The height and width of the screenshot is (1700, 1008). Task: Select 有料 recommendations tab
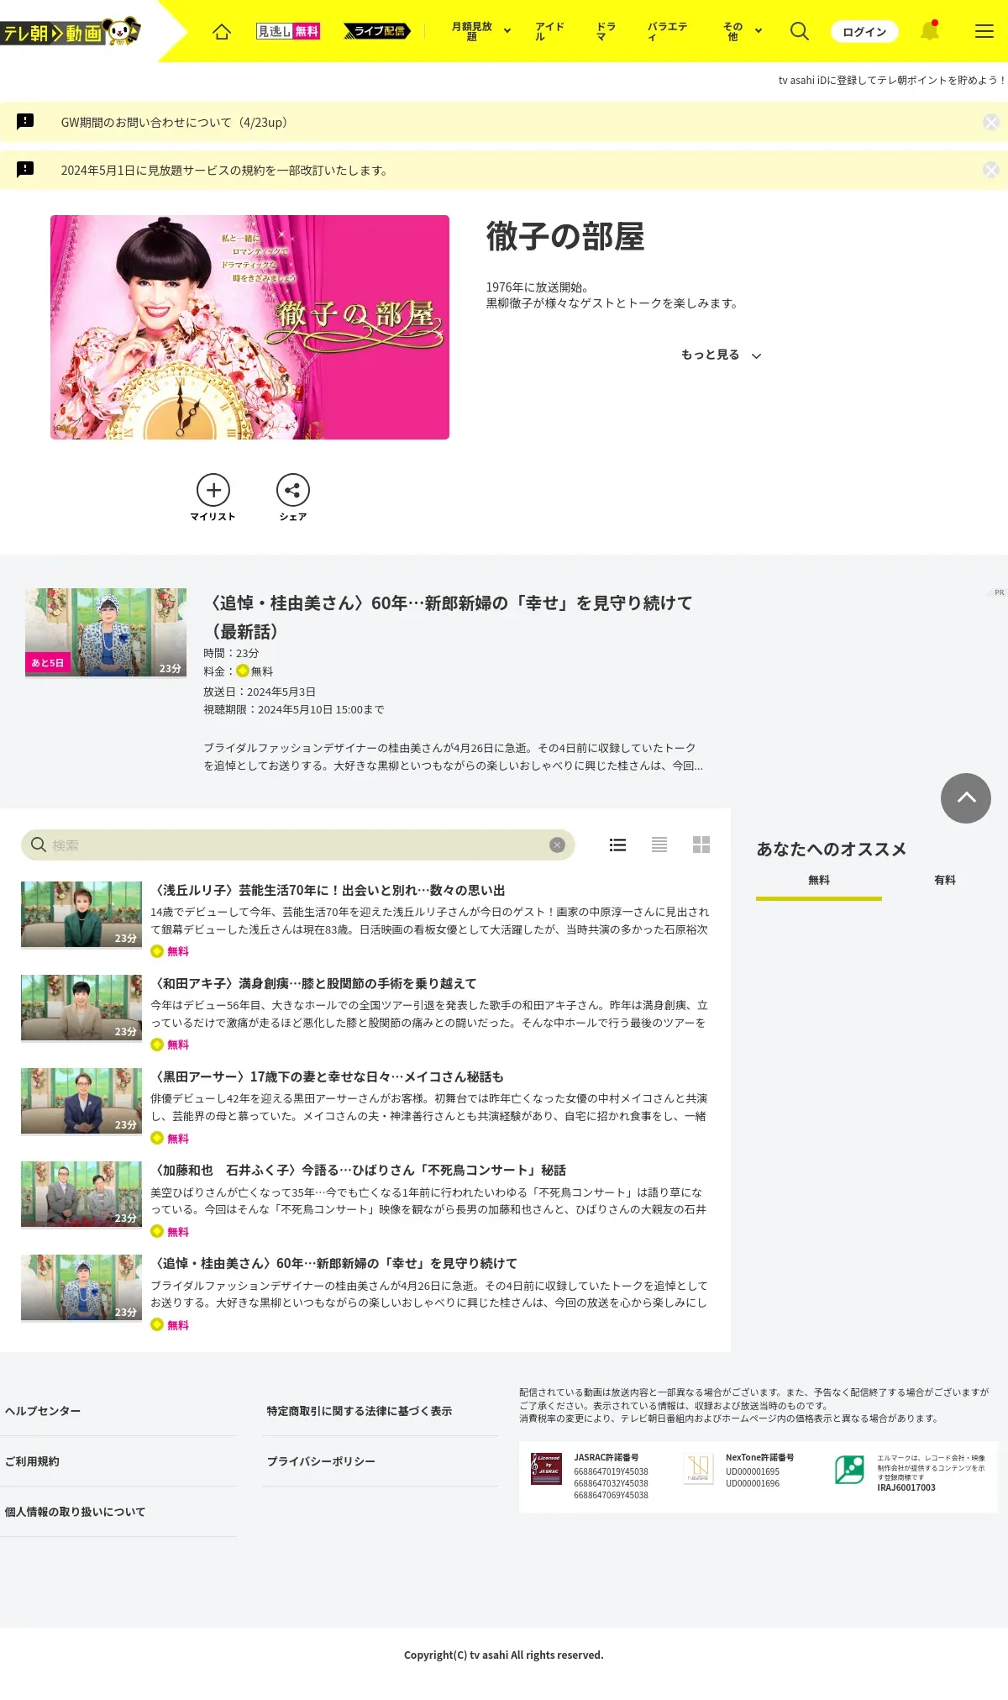point(945,881)
